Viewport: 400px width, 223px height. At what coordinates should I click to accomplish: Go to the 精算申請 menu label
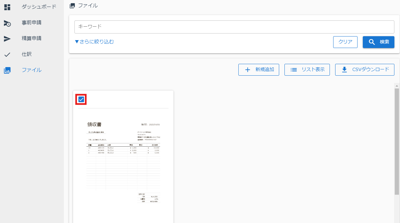click(x=32, y=38)
